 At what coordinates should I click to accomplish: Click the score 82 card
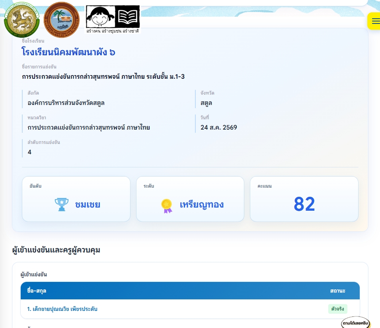point(304,199)
